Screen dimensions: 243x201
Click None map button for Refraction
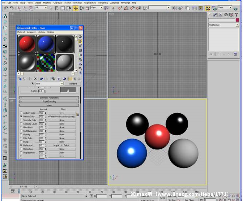click(x=62, y=149)
